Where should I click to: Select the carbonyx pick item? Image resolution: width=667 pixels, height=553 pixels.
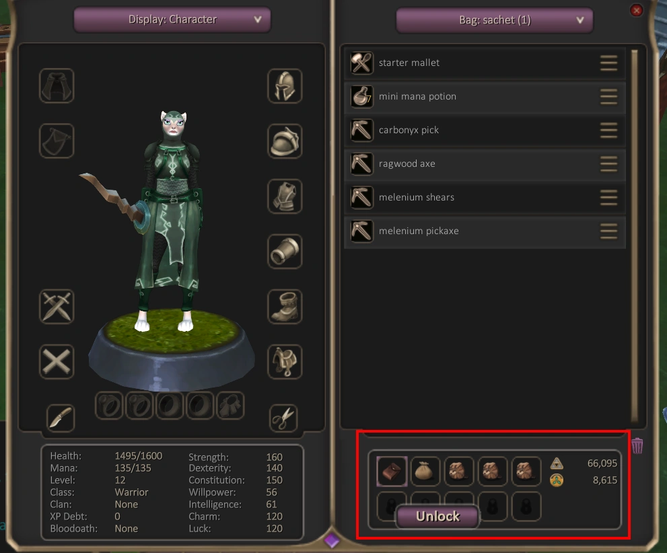pos(485,130)
